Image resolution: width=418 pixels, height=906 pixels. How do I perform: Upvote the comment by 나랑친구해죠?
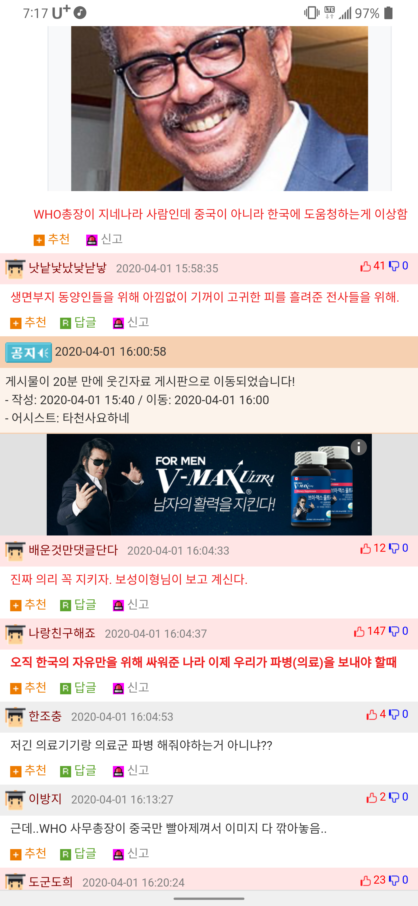pyautogui.click(x=359, y=632)
